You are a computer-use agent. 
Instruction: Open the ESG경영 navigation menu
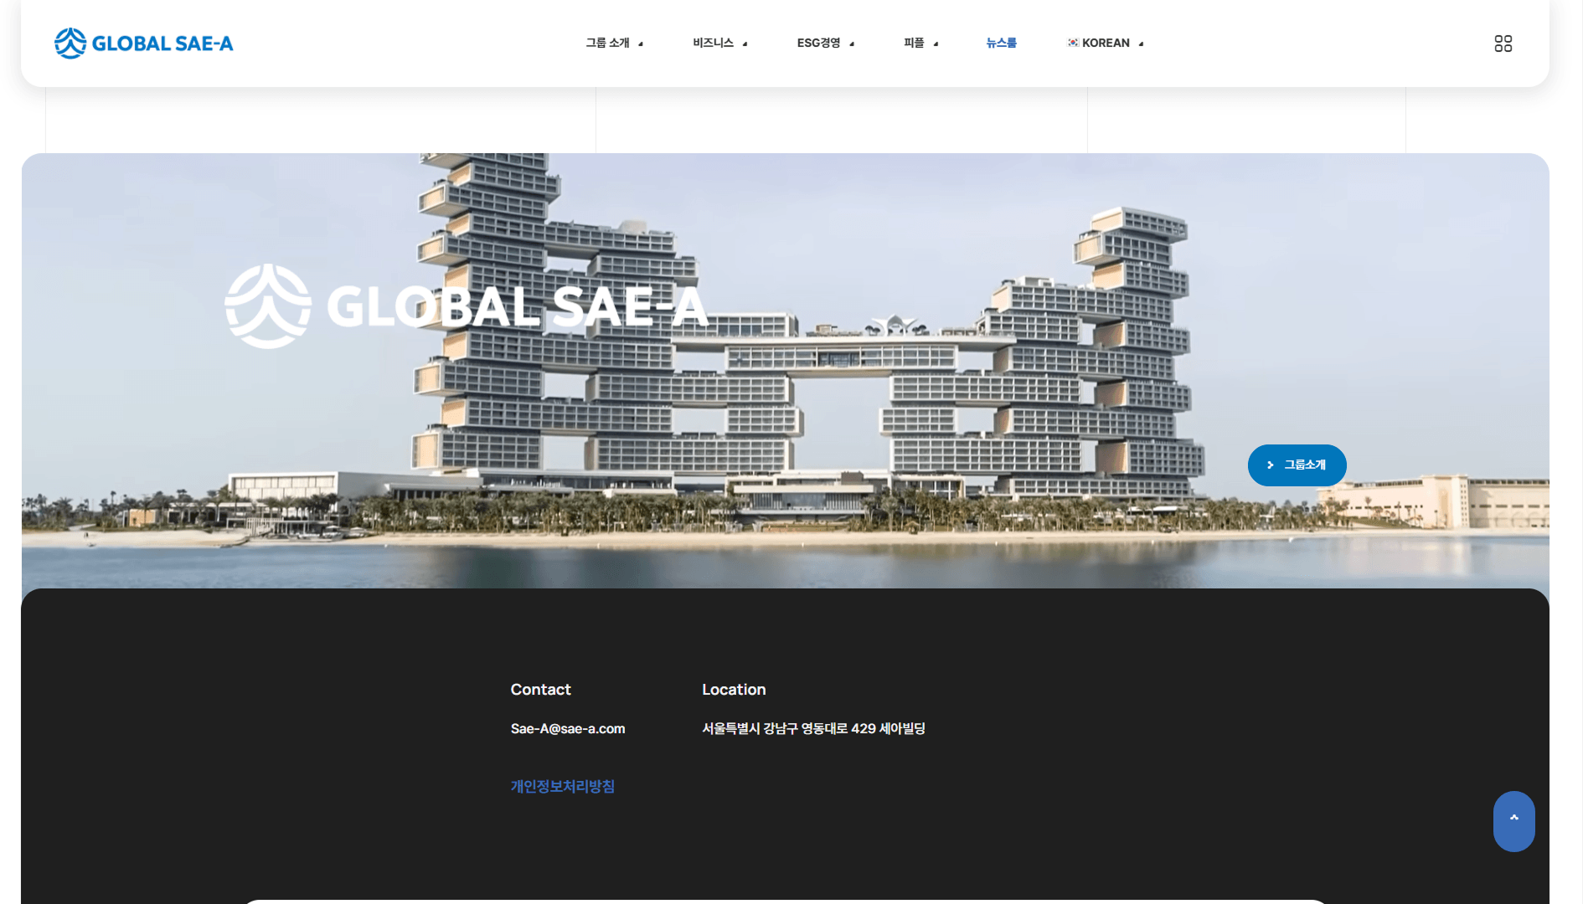(825, 43)
